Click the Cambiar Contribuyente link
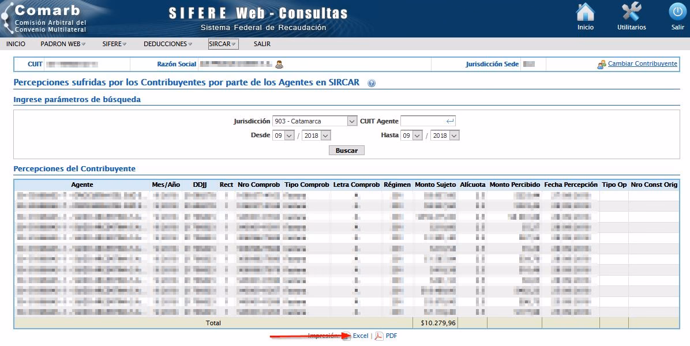This screenshot has height=346, width=690. [x=642, y=64]
